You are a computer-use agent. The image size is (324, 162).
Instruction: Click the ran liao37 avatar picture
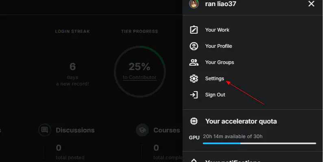tap(194, 4)
